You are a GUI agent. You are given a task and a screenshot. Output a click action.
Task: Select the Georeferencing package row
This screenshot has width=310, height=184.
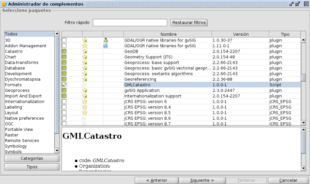181,79
